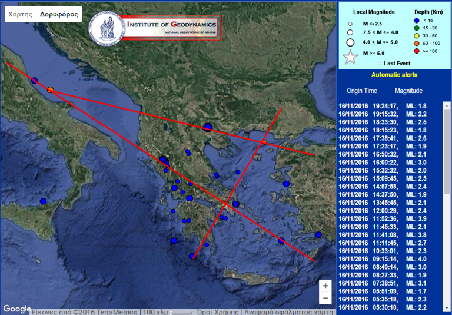
Task: Select the 11:11:45 ML 2.7 alert
Action: coord(382,243)
